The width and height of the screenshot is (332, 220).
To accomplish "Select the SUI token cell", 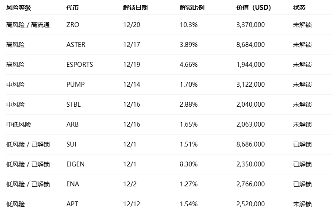I will click(x=71, y=144).
